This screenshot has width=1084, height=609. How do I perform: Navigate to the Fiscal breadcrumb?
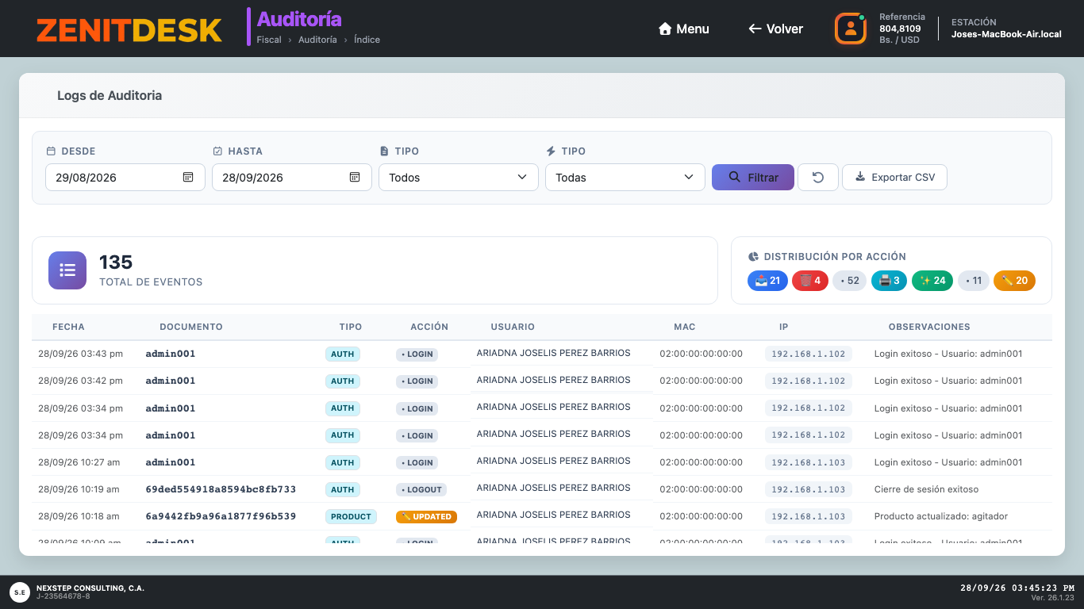(269, 40)
